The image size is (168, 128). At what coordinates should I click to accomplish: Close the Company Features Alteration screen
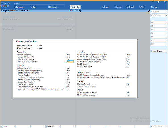pos(149,11)
